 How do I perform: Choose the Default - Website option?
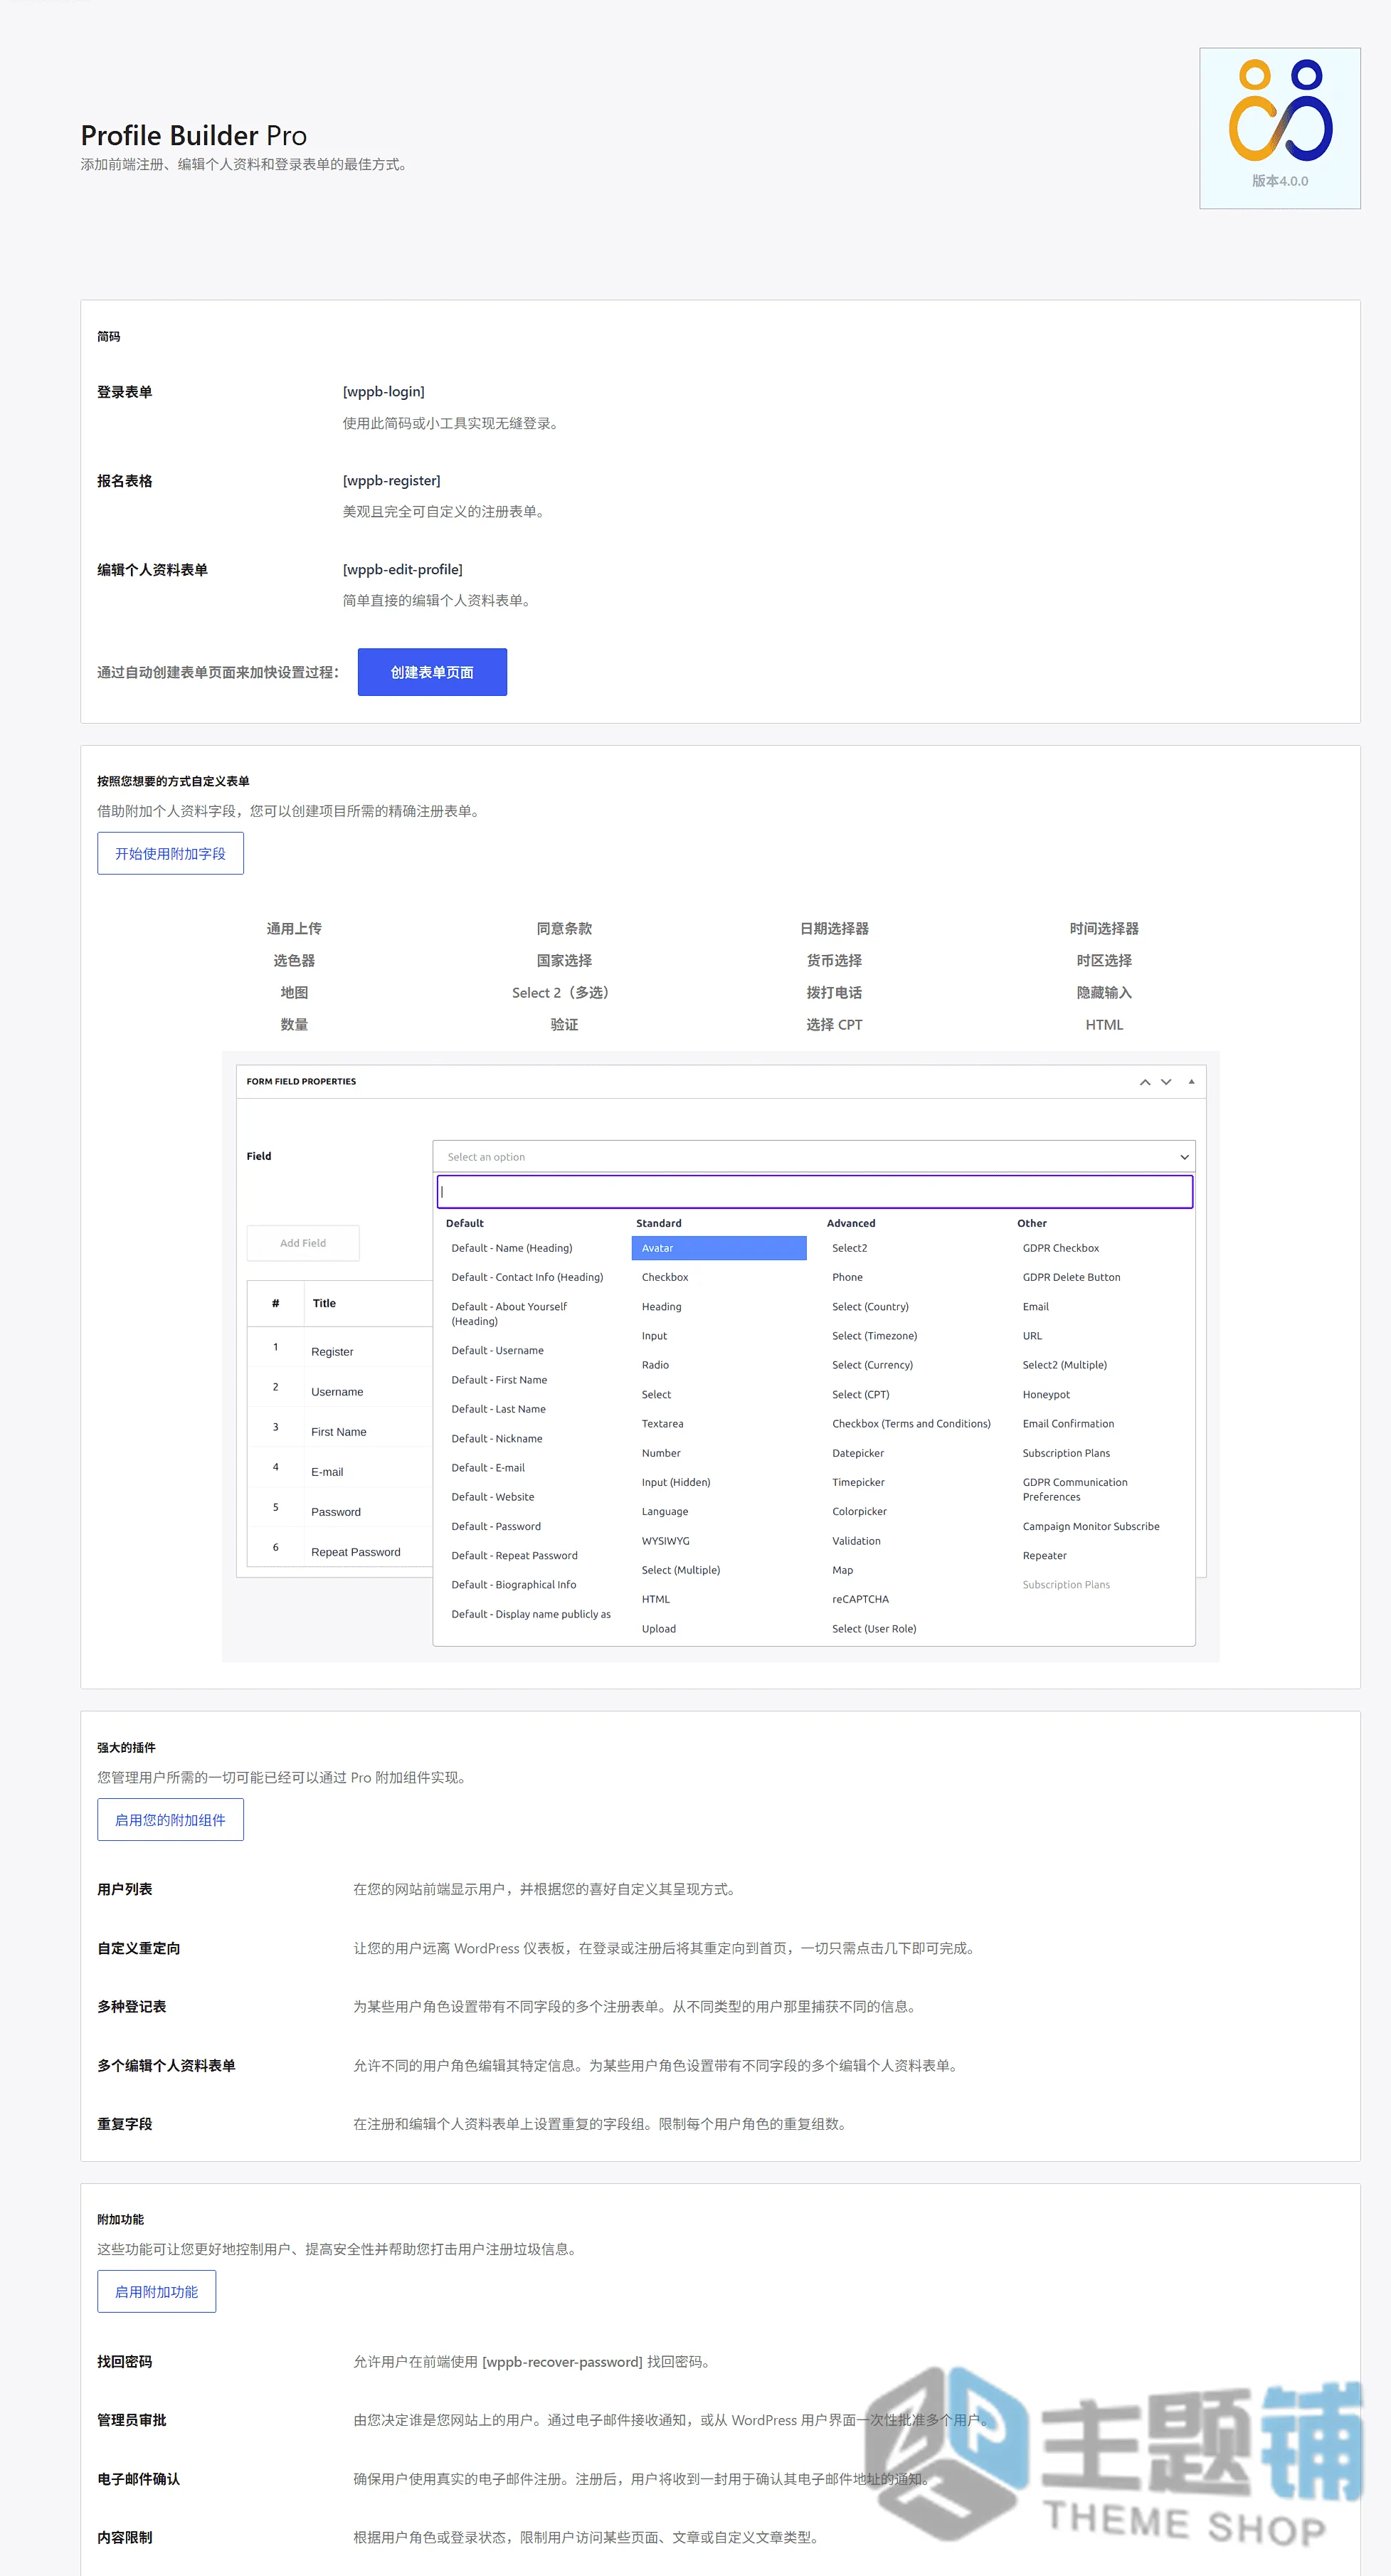(492, 1497)
